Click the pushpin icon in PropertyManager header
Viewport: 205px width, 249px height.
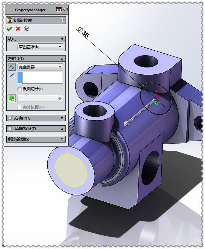click(x=65, y=10)
